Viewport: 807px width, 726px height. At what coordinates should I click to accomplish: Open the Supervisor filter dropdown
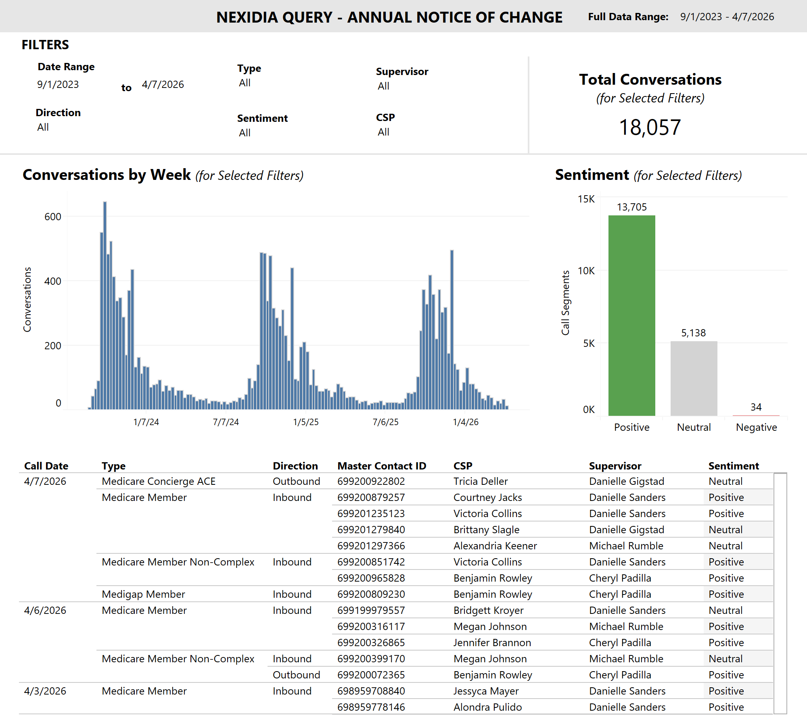coord(383,86)
